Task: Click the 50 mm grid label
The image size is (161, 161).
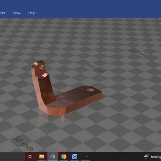Action: click(23, 144)
